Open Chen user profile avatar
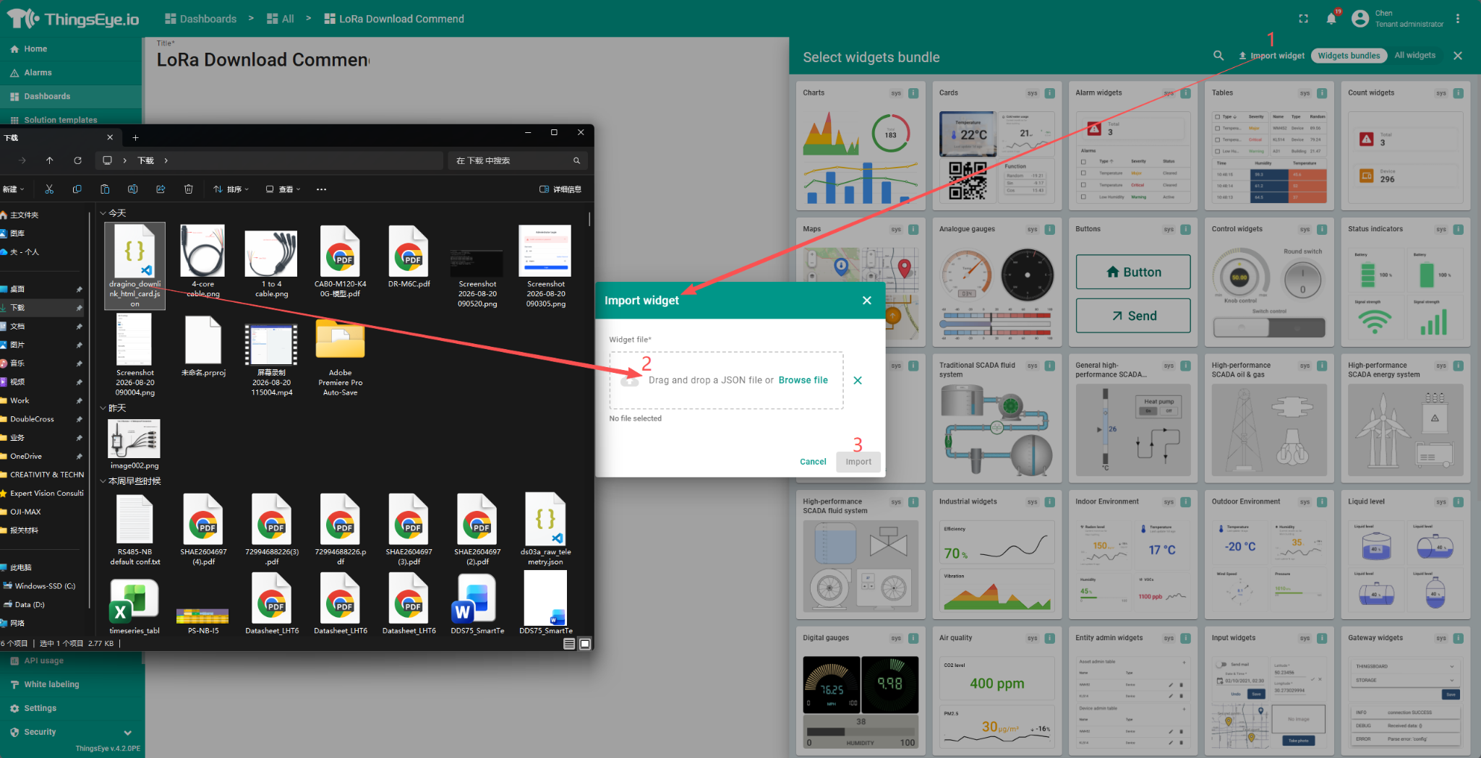 coord(1360,19)
